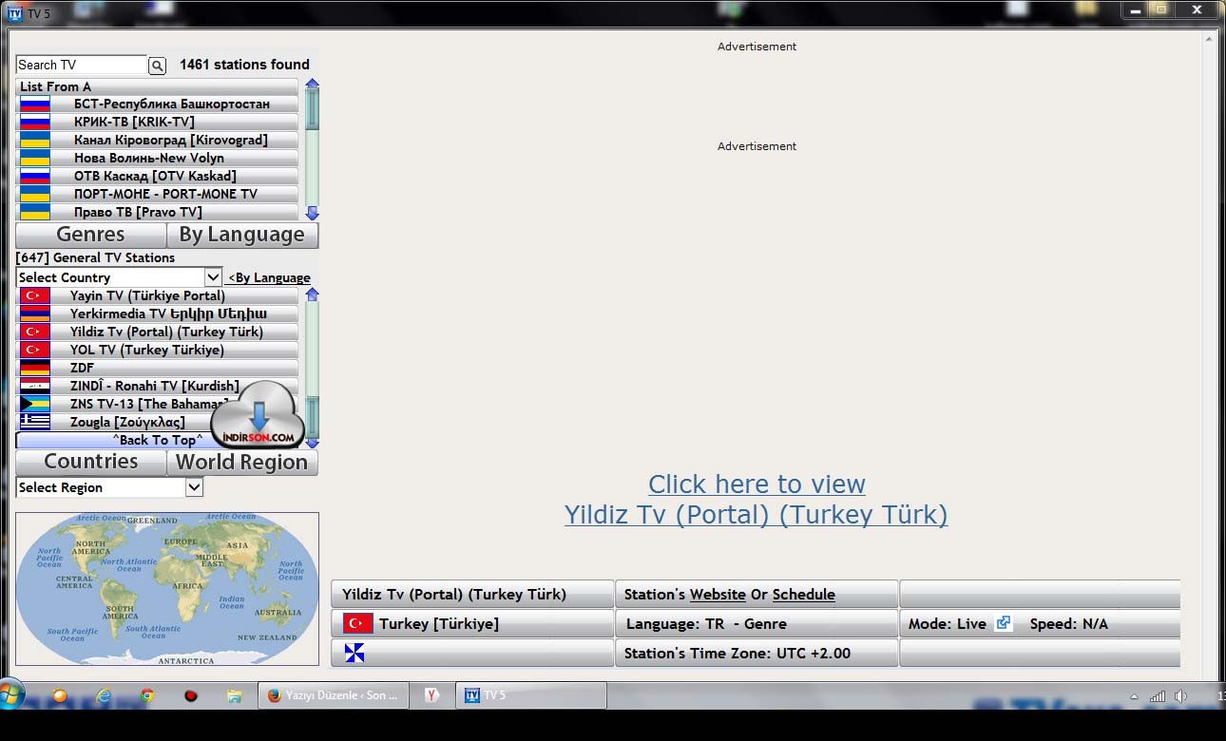Viewport: 1226px width, 741px height.
Task: Click the volume icon in the system tray
Action: (1180, 695)
